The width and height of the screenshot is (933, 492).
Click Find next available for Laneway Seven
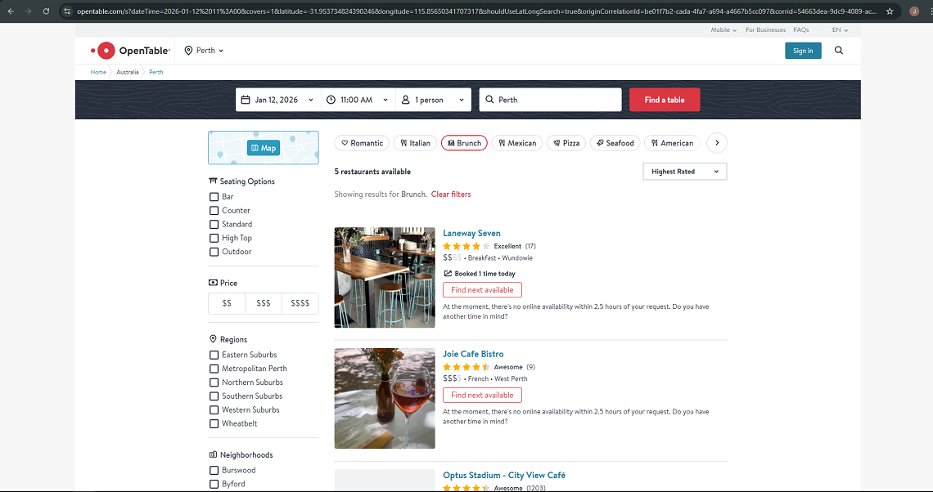coord(482,290)
